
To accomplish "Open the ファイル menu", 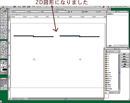I will click(x=8, y=7).
